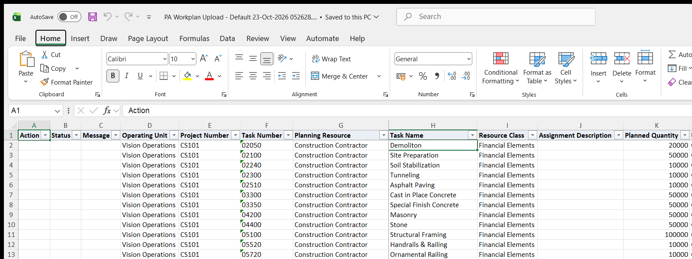Apply comma style format
This screenshot has width=692, height=259.
(437, 76)
